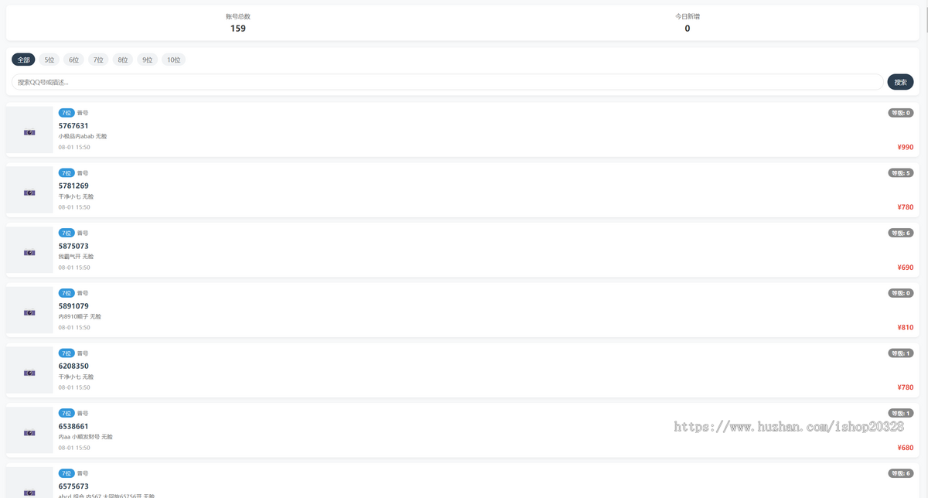The width and height of the screenshot is (928, 498).
Task: Focus the QQ号 search input field
Action: pyautogui.click(x=448, y=82)
